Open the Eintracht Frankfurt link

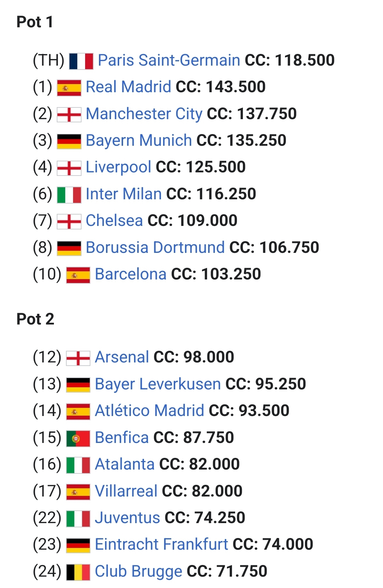coord(161,544)
